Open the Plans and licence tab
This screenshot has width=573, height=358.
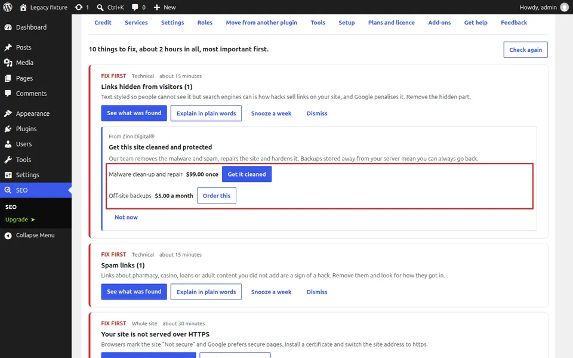click(x=392, y=23)
